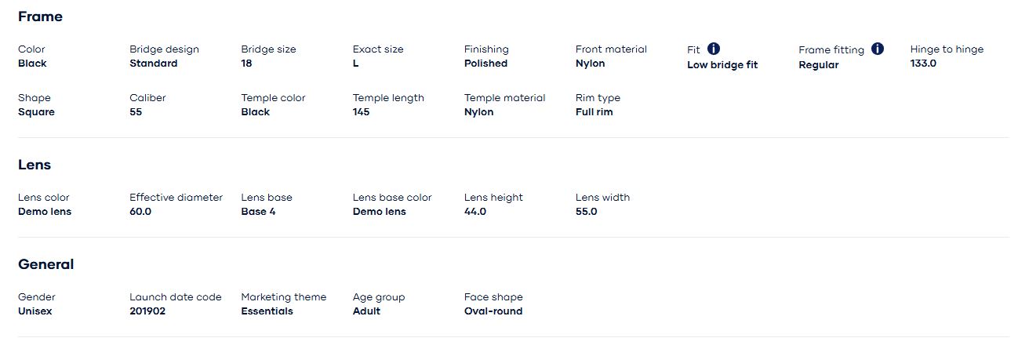This screenshot has width=1029, height=338.
Task: Click the Launch date code 201902
Action: (x=147, y=311)
